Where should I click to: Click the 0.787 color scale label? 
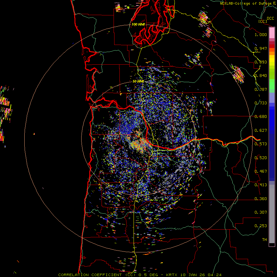(x=261, y=89)
